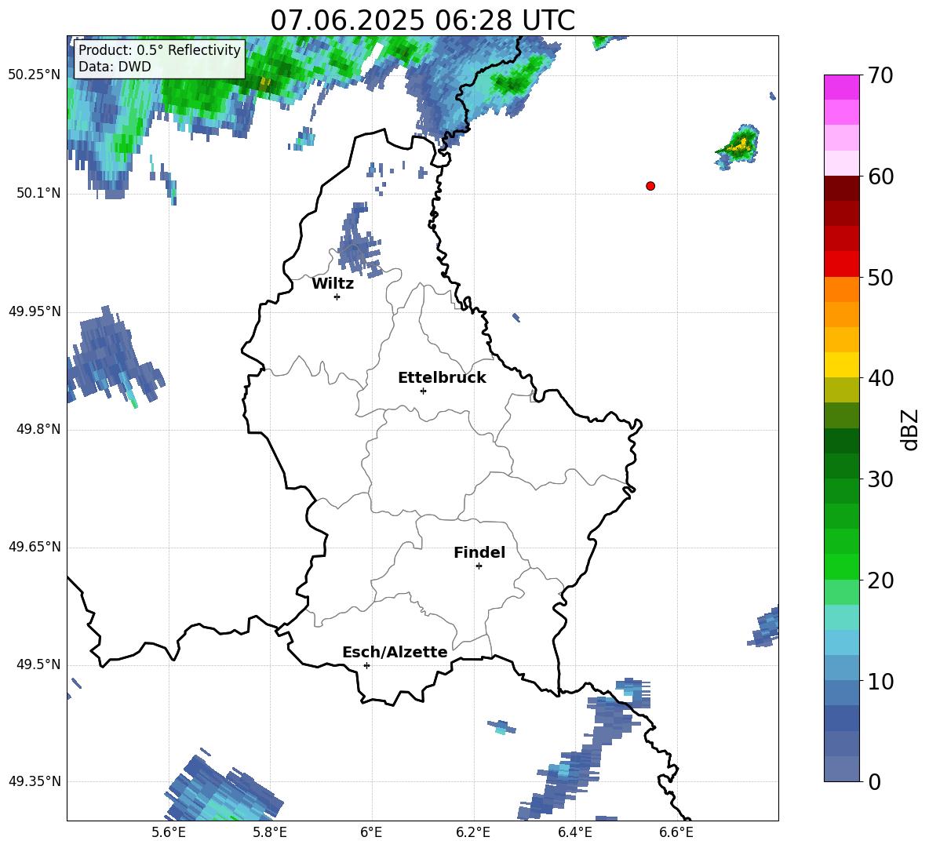Click the Findel station label
The image size is (929, 848).
[x=479, y=552]
